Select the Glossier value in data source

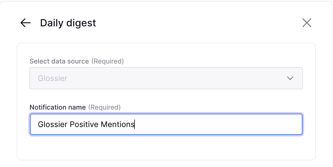[53, 78]
